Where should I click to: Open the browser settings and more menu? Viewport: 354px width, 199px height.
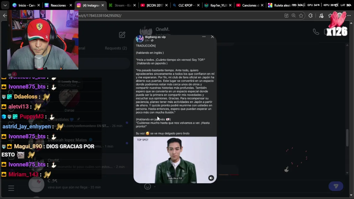pos(349,16)
